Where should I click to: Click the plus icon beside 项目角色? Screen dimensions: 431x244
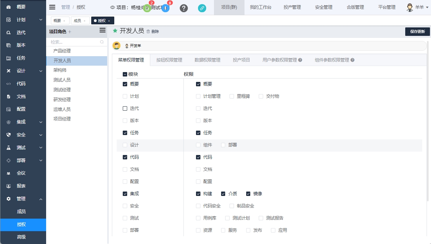[x=70, y=32]
